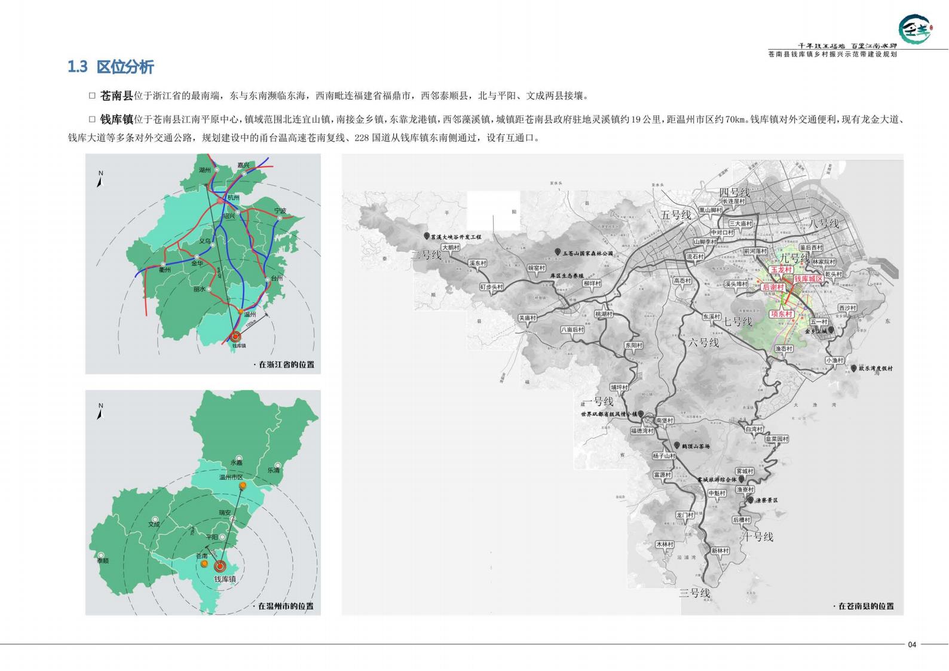This screenshot has width=949, height=671.
Task: Click the 1.3 区位分析 section heading
Action: 111,66
